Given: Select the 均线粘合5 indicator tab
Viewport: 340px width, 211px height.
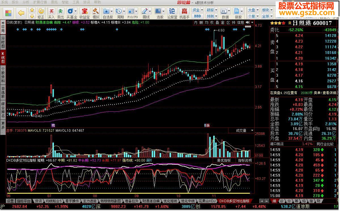Looking at the screenshot, I should 53,201.
